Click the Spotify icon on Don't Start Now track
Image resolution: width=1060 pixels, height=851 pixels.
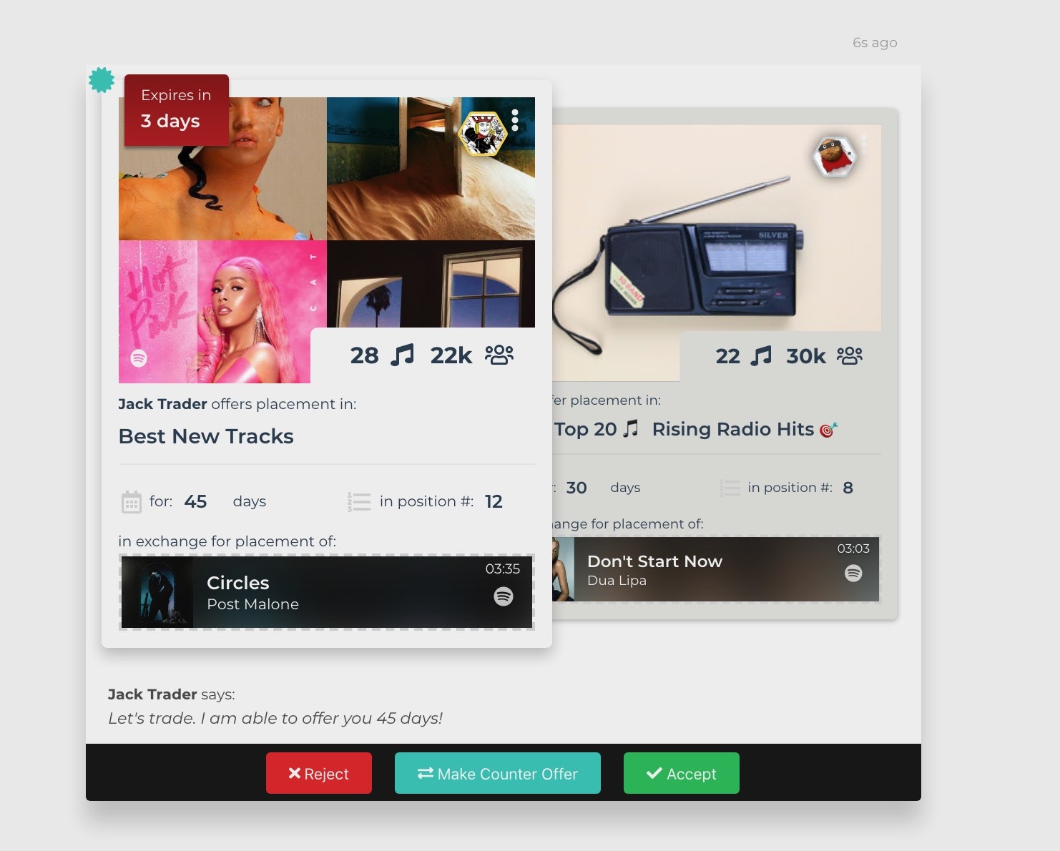point(853,573)
